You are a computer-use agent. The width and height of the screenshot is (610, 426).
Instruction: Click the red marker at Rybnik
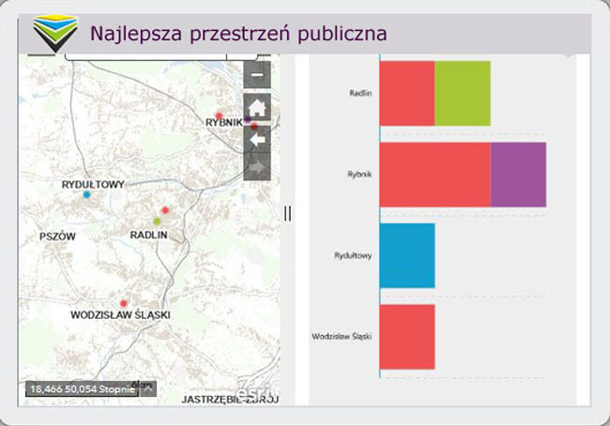click(220, 116)
